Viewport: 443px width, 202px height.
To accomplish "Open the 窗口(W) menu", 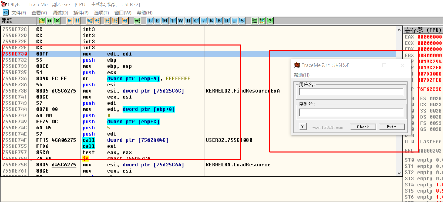I will (x=123, y=13).
